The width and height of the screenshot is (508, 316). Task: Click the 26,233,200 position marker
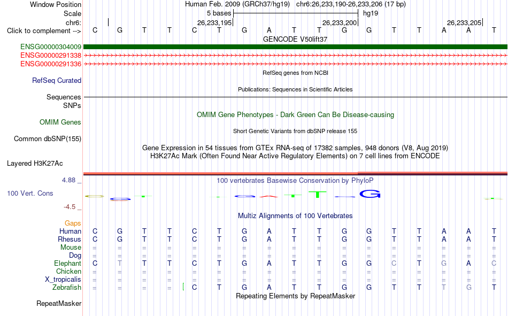[340, 22]
